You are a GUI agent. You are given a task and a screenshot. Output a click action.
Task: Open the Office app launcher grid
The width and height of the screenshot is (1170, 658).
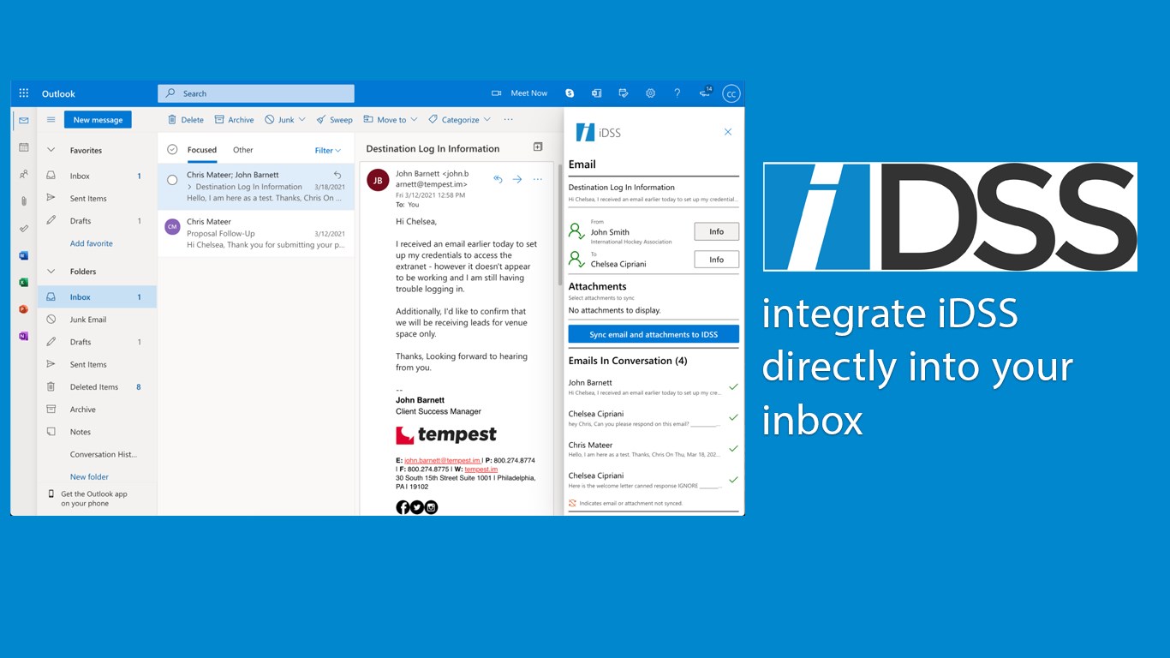tap(24, 93)
